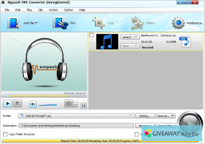Enable Copy Folder Structure checkbox
The height and width of the screenshot is (144, 205).
pyautogui.click(x=5, y=134)
